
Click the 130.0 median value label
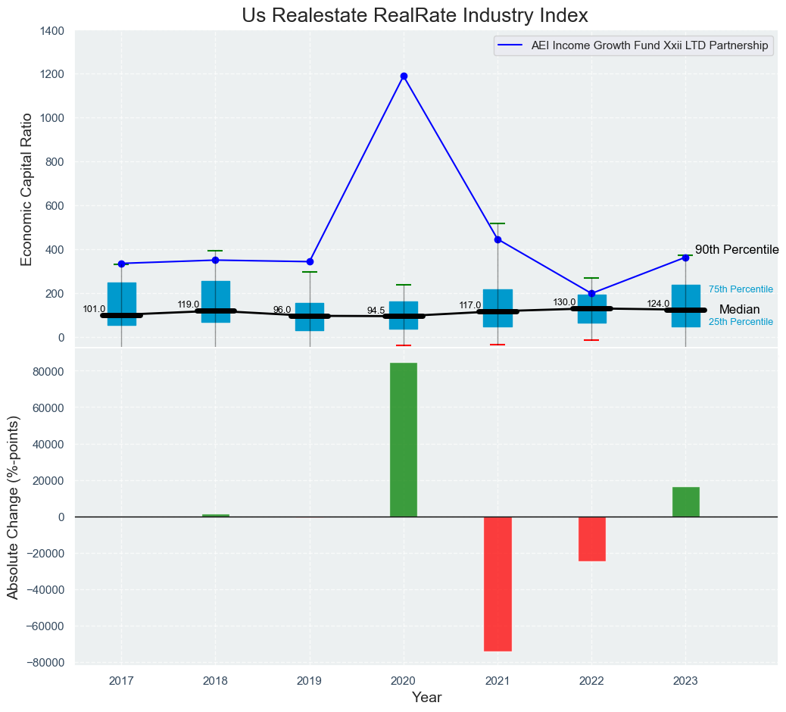[x=564, y=302]
